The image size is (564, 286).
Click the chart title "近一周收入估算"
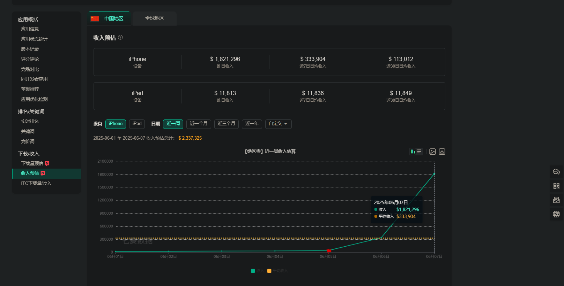280,152
